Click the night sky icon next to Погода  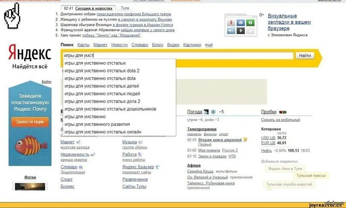click(x=206, y=112)
